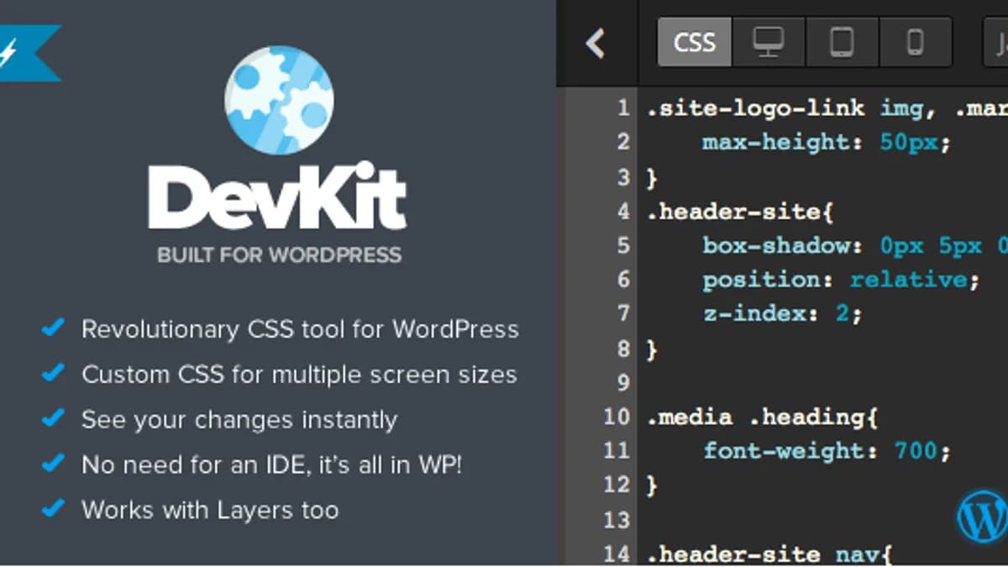1008x567 pixels.
Task: Click checkmark beside 'Revolutionary CSS tool'
Action: click(53, 328)
